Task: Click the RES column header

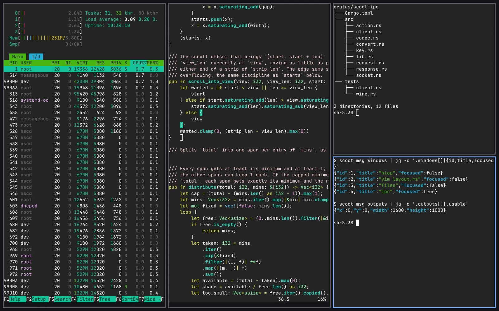Action: (100, 63)
